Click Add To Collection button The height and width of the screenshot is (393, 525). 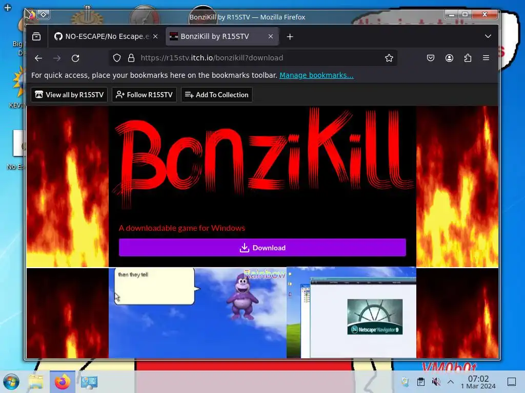click(x=217, y=95)
